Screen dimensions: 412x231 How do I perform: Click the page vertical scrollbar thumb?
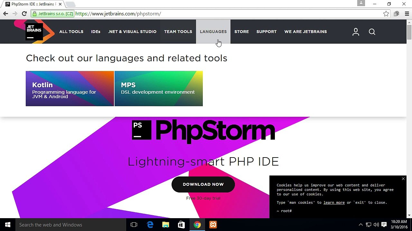[409, 32]
